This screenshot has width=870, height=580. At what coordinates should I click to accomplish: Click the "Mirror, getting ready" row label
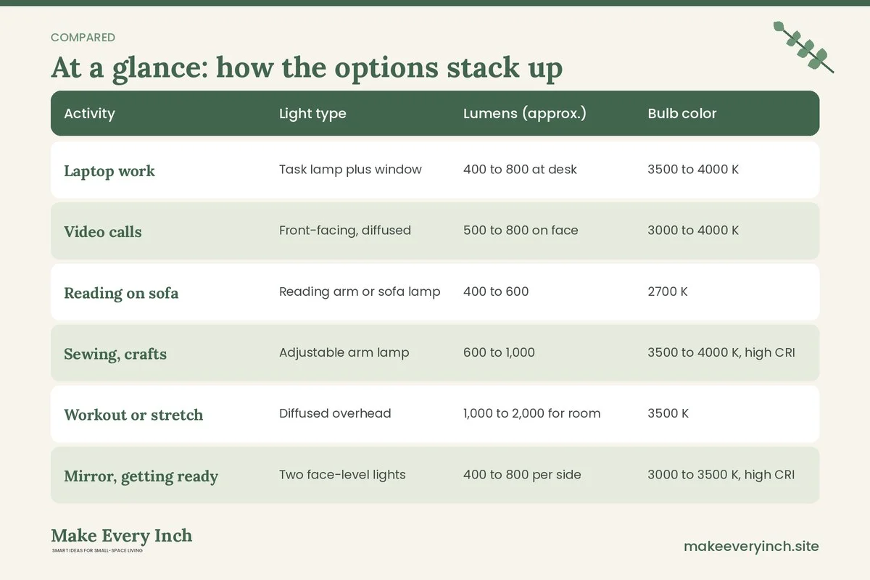[x=141, y=476]
